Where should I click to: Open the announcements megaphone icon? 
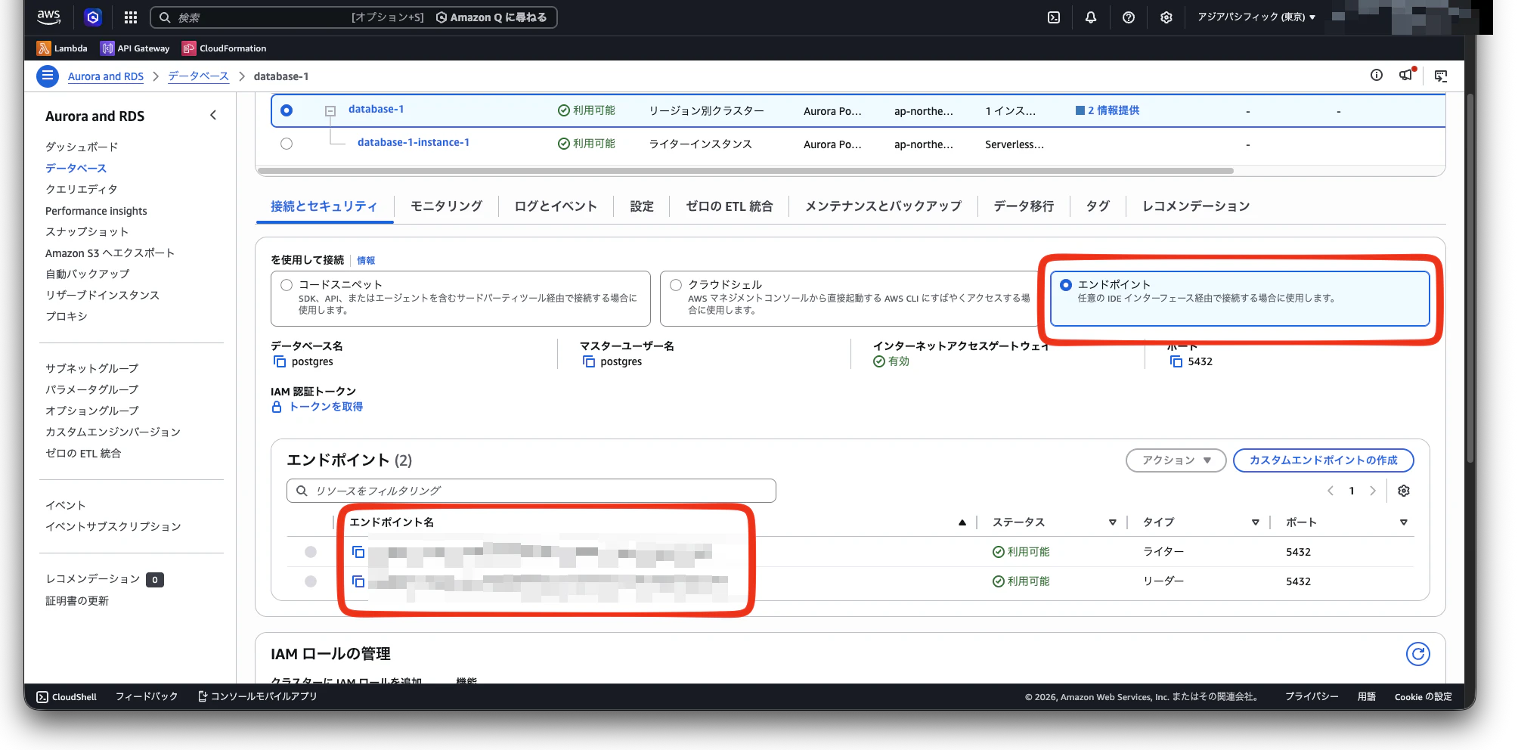1406,75
